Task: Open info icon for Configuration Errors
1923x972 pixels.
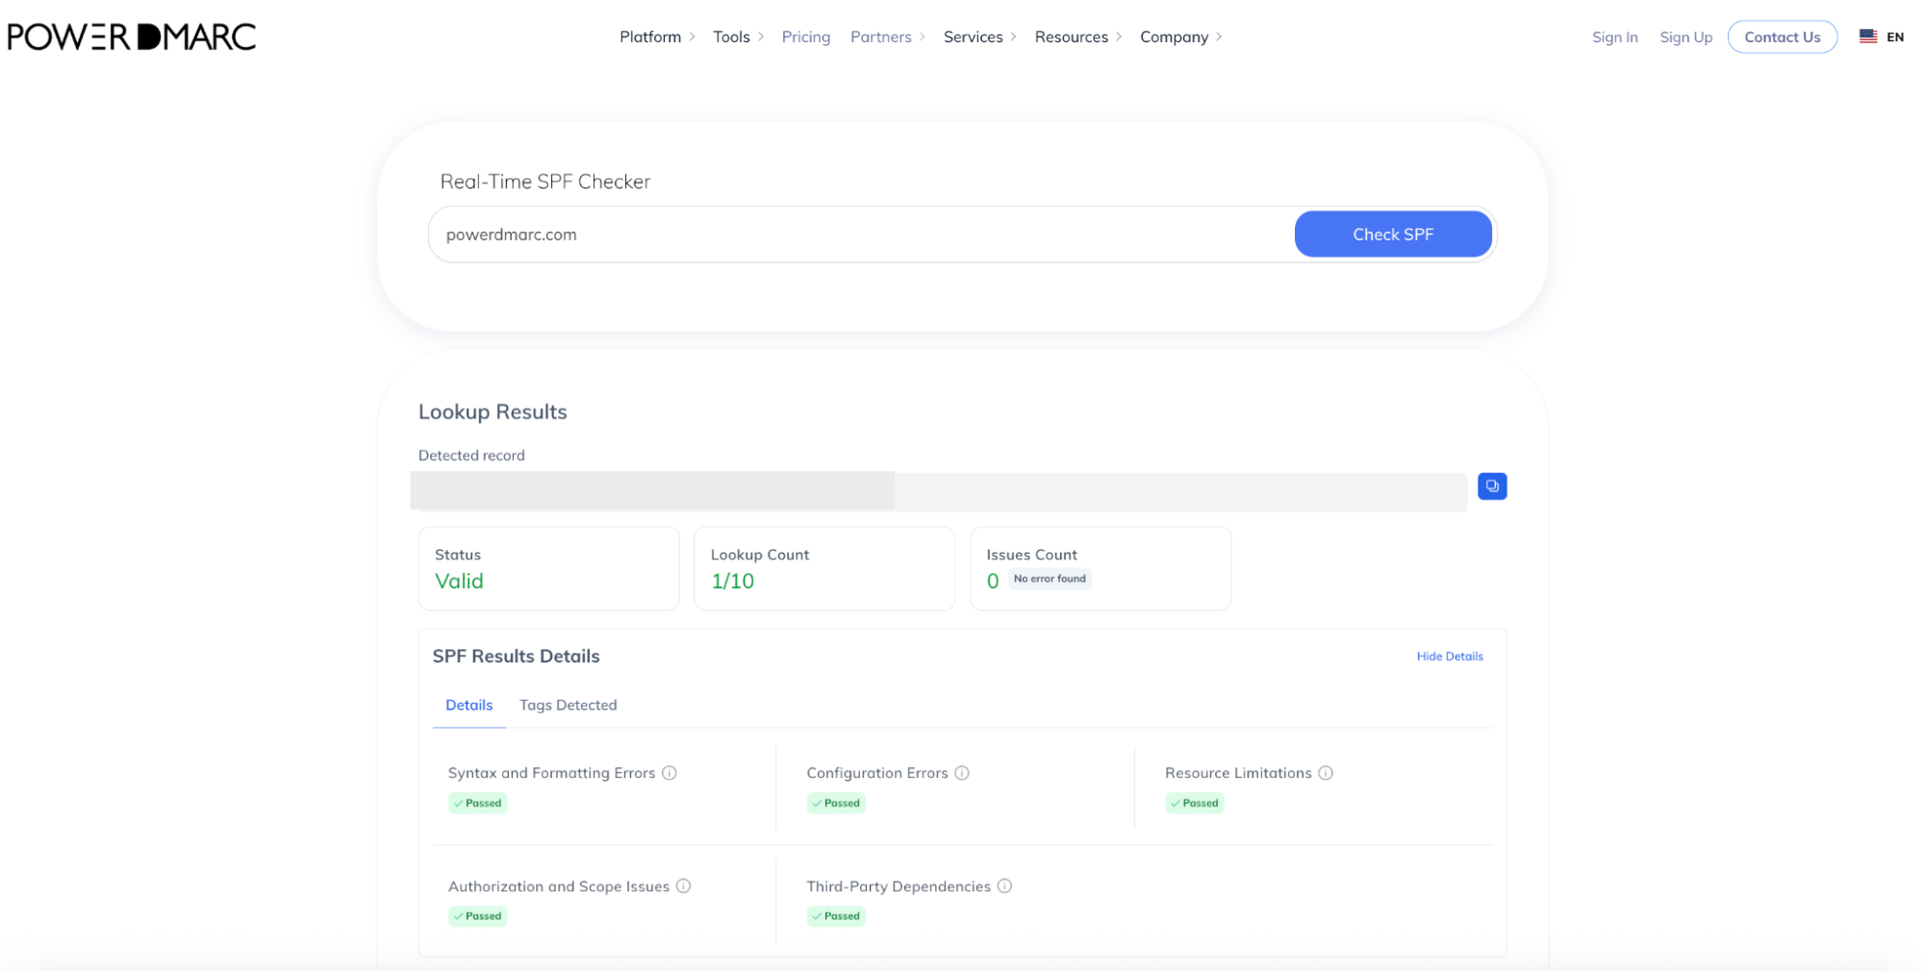Action: [962, 773]
